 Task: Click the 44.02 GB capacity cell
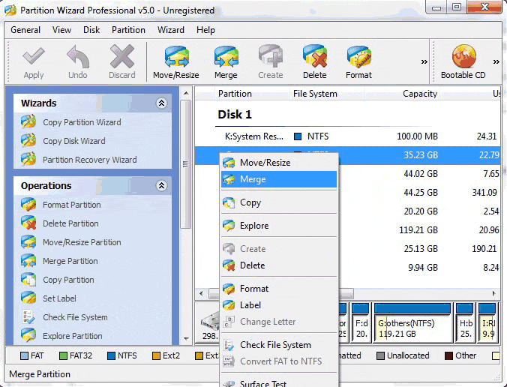(420, 174)
